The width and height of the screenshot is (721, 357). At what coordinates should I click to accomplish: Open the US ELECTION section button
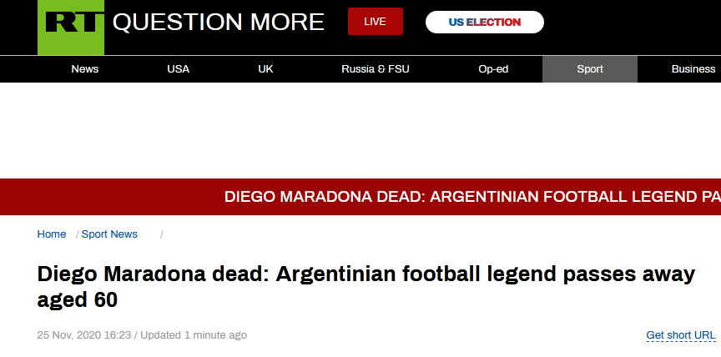(484, 23)
